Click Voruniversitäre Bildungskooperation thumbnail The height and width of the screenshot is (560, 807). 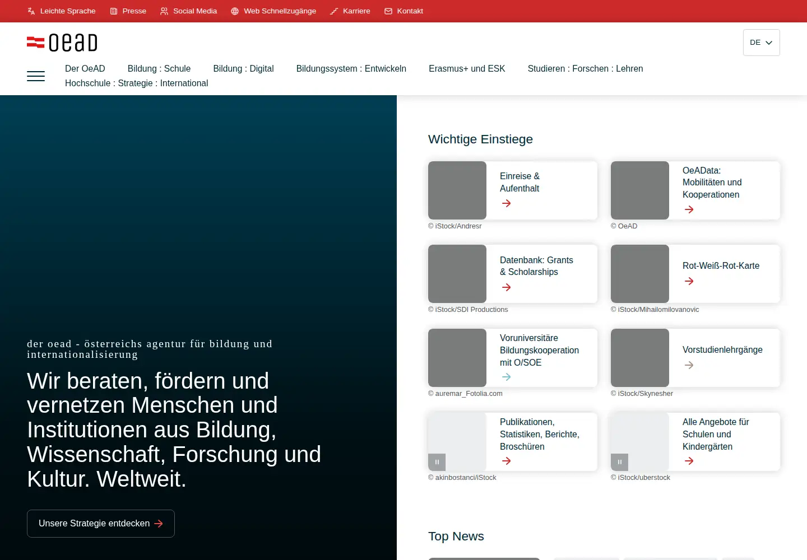(457, 358)
